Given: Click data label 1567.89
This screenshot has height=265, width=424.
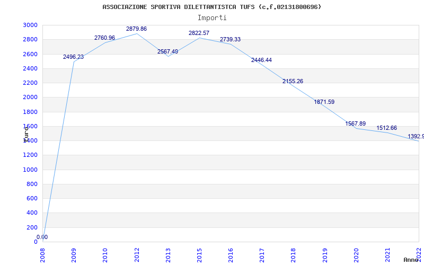Looking at the screenshot, I should (x=356, y=124).
